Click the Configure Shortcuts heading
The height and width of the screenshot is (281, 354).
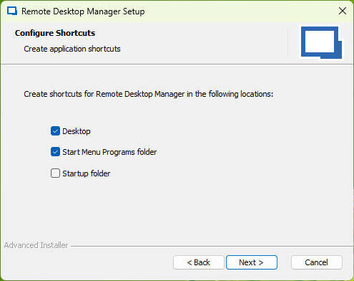point(55,33)
